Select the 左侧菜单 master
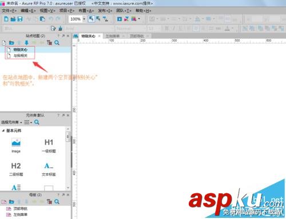 (20, 214)
